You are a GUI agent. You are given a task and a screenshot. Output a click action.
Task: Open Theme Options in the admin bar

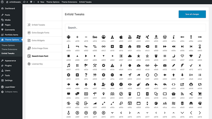tap(53, 2)
